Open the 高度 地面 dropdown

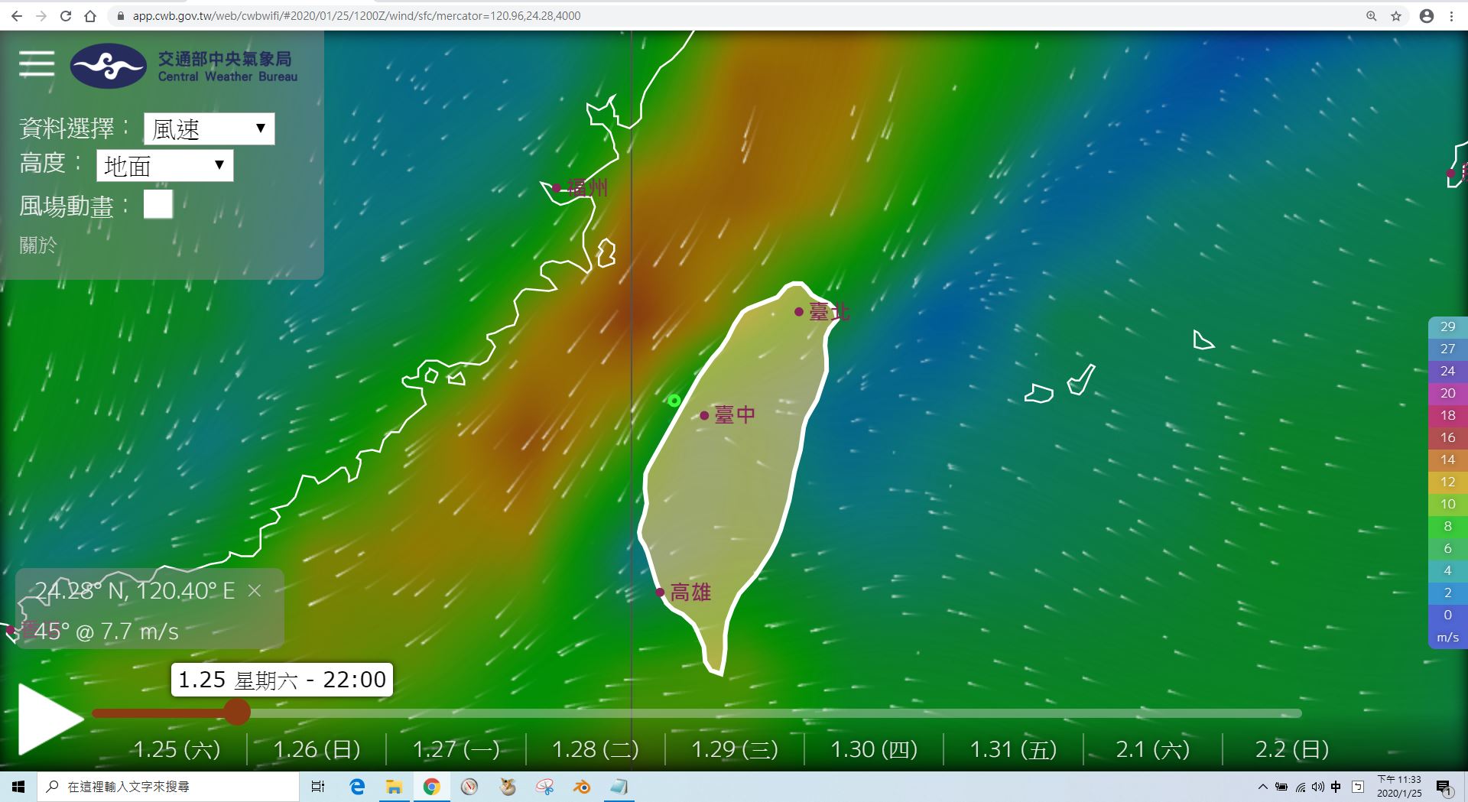164,165
